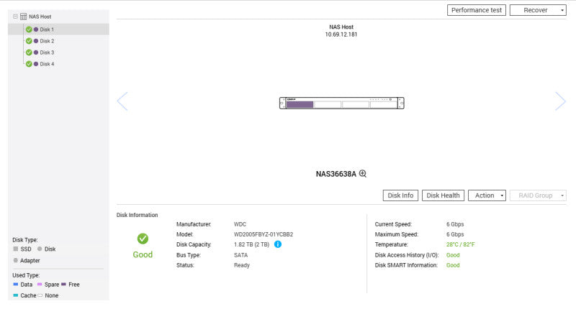Click the Disk Access History Good value
This screenshot has height=309, width=576.
click(453, 255)
